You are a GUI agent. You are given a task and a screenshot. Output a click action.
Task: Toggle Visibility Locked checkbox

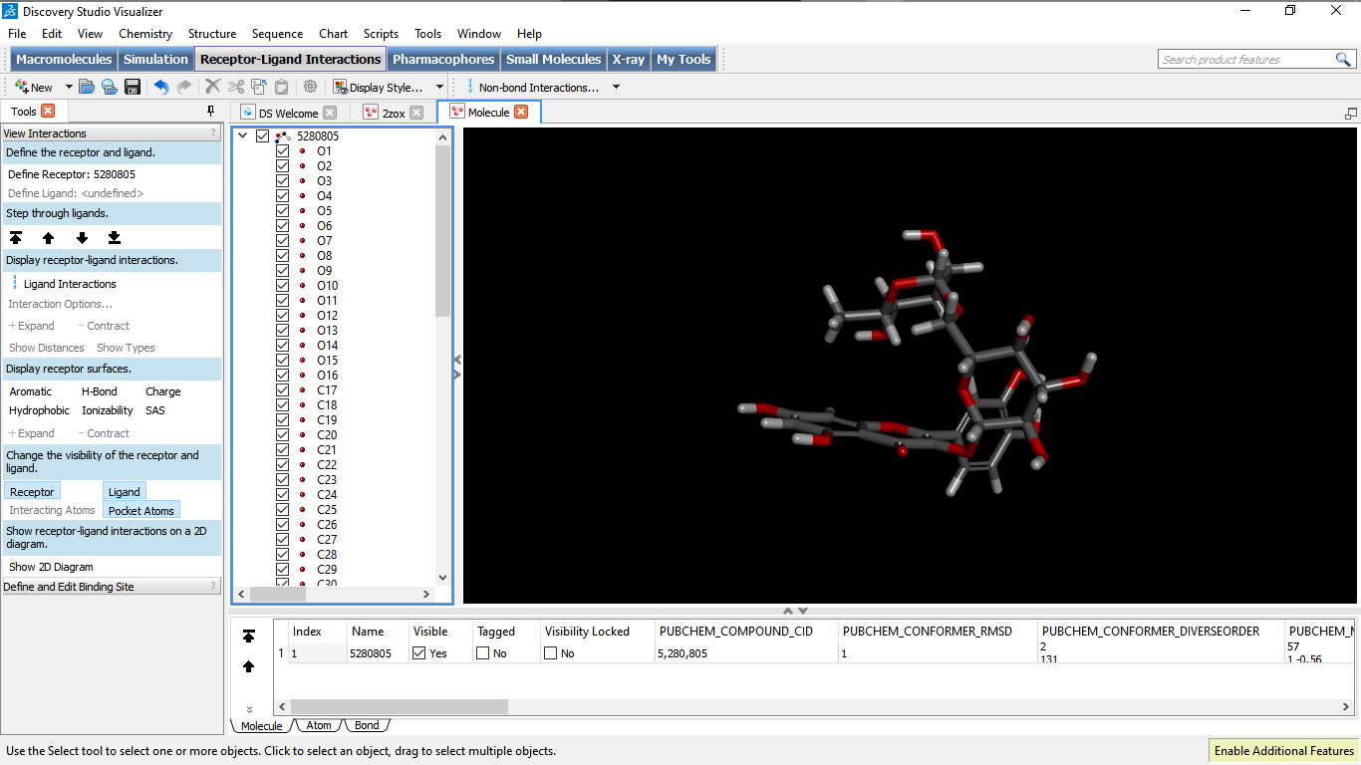pos(551,653)
